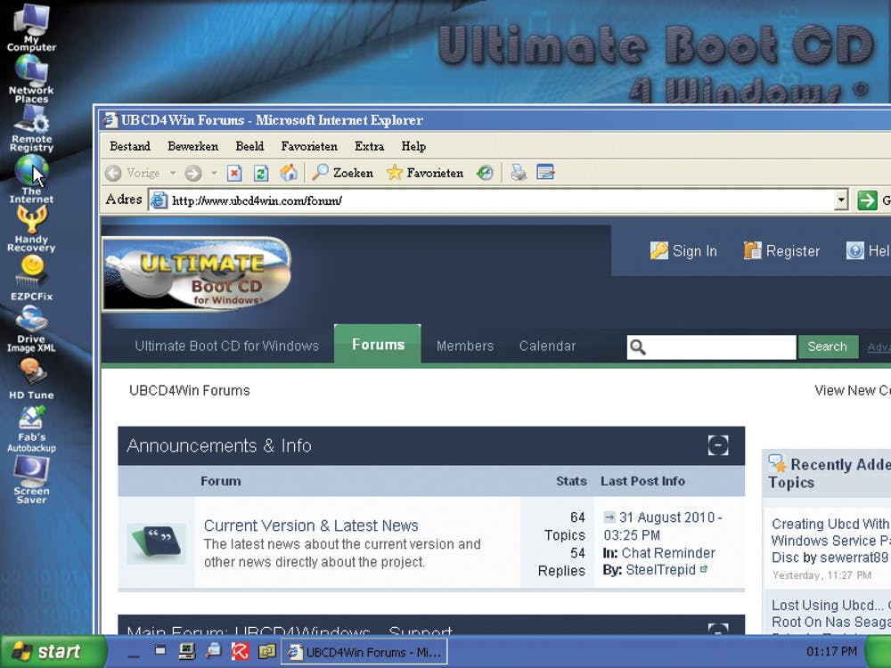Click in the forum search input field

click(721, 347)
